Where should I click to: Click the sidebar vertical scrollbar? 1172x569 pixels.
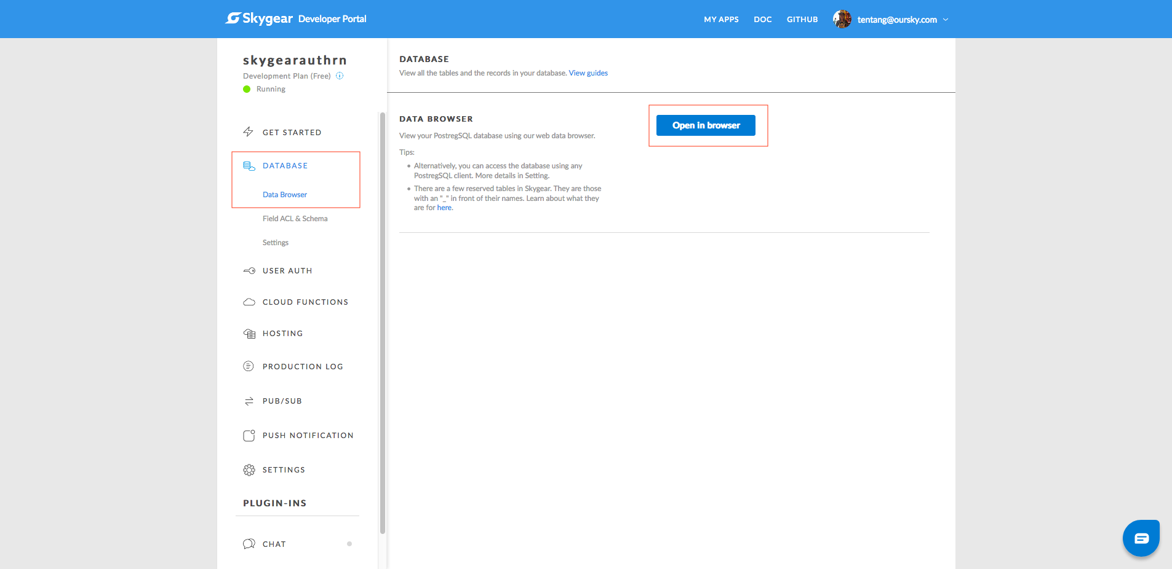coord(382,323)
